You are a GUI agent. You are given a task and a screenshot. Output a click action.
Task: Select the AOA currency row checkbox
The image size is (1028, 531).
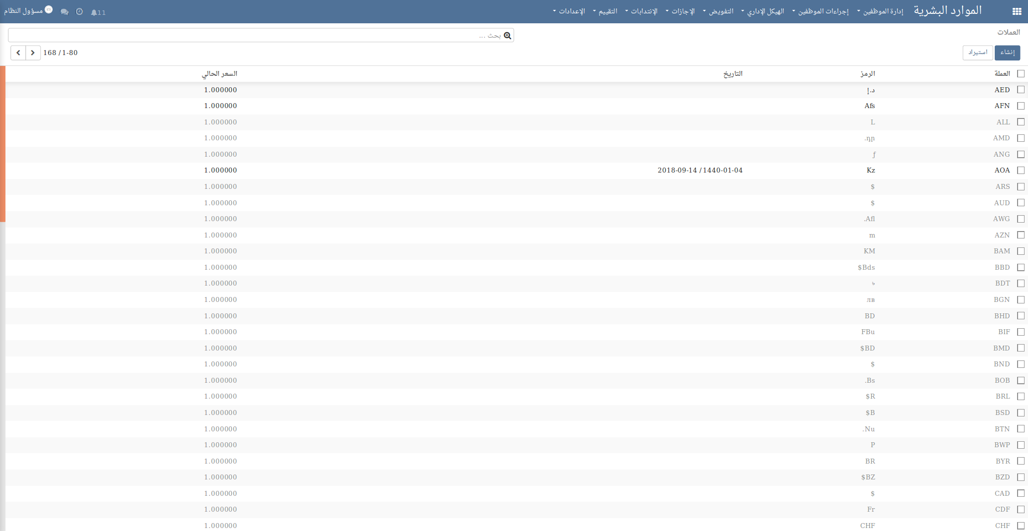click(1021, 171)
